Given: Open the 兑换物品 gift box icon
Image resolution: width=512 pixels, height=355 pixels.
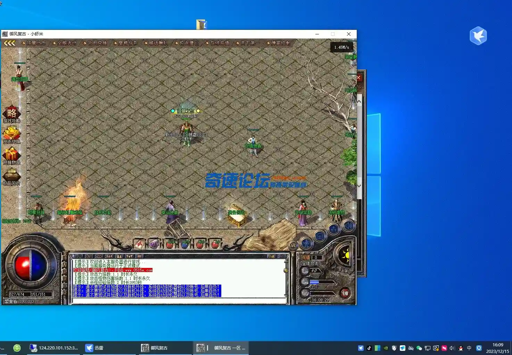Looking at the screenshot, I should (x=11, y=156).
